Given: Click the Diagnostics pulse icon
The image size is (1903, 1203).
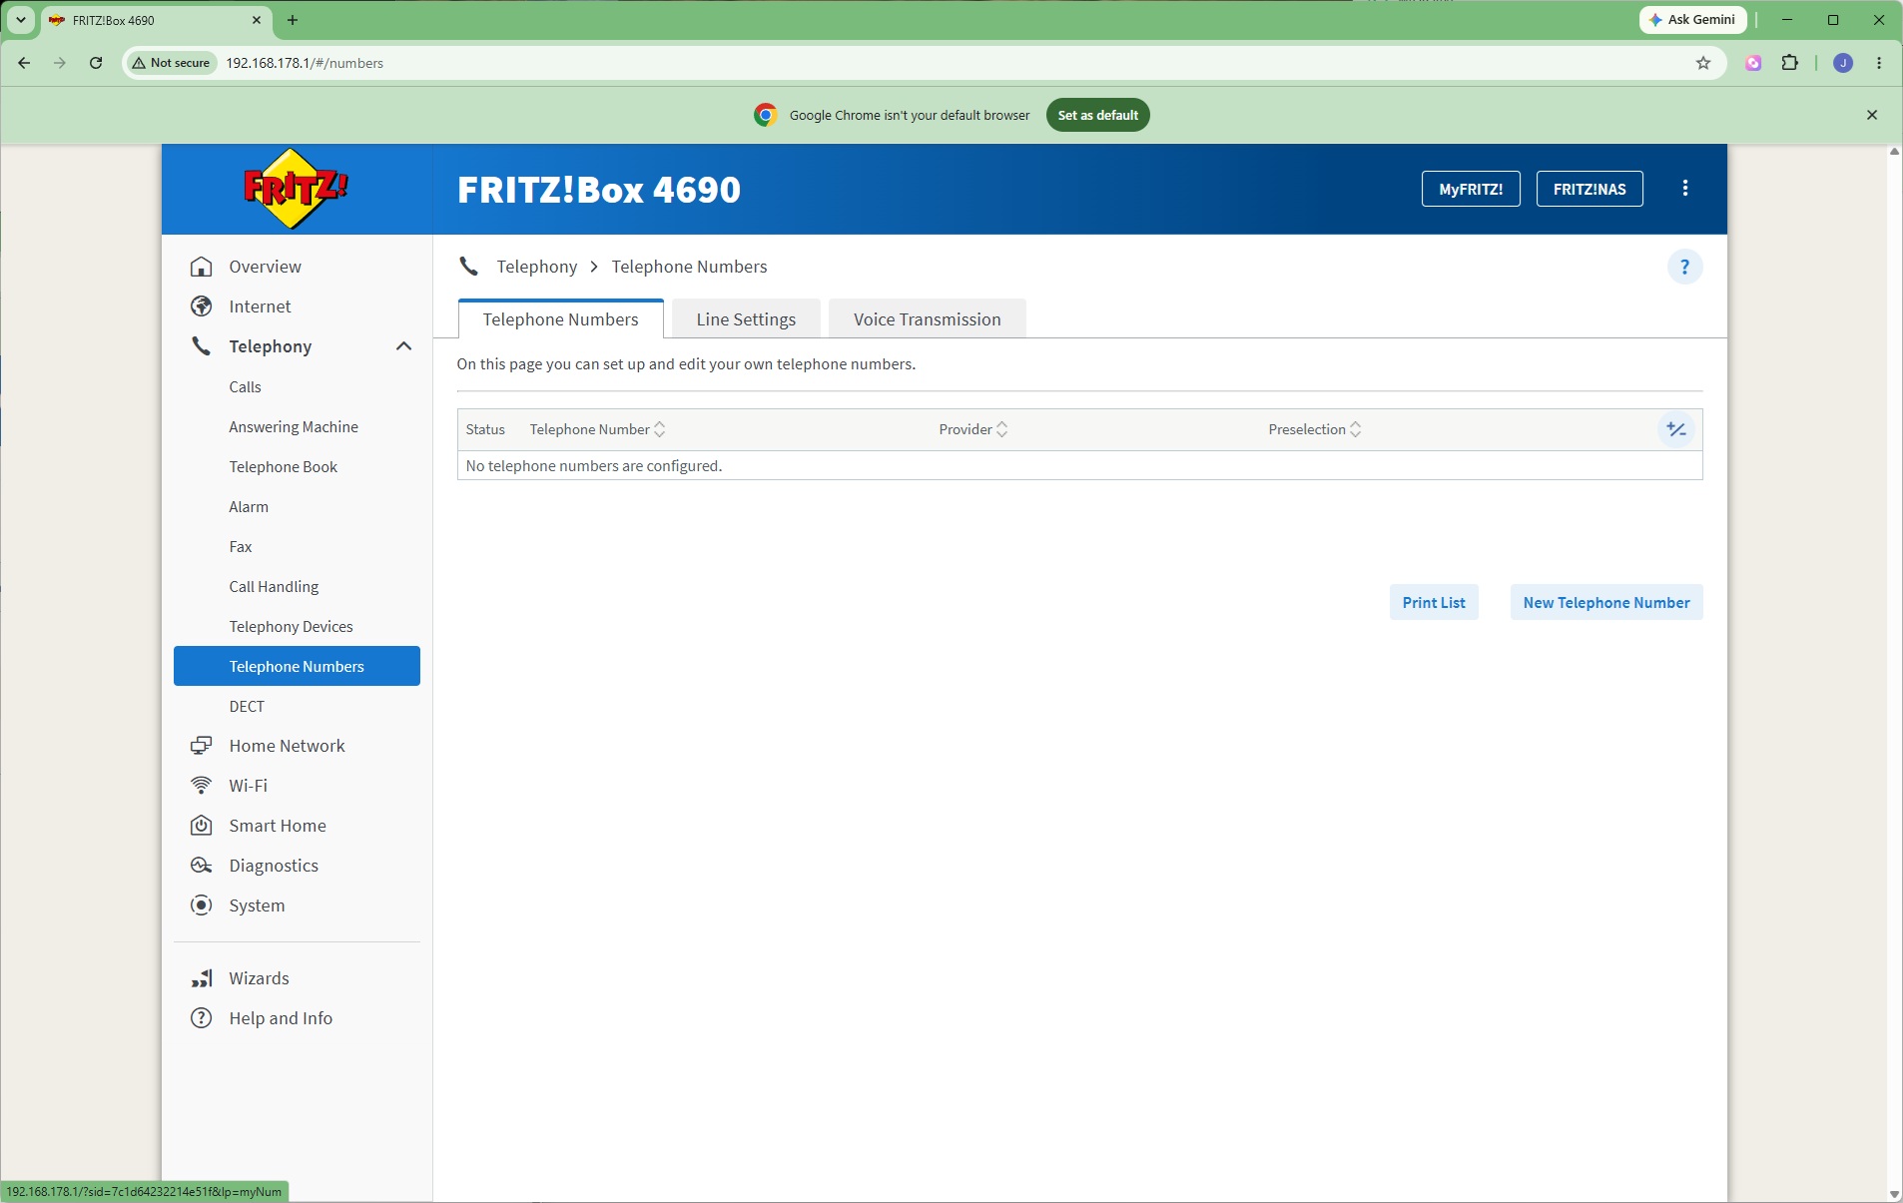Looking at the screenshot, I should click(202, 866).
